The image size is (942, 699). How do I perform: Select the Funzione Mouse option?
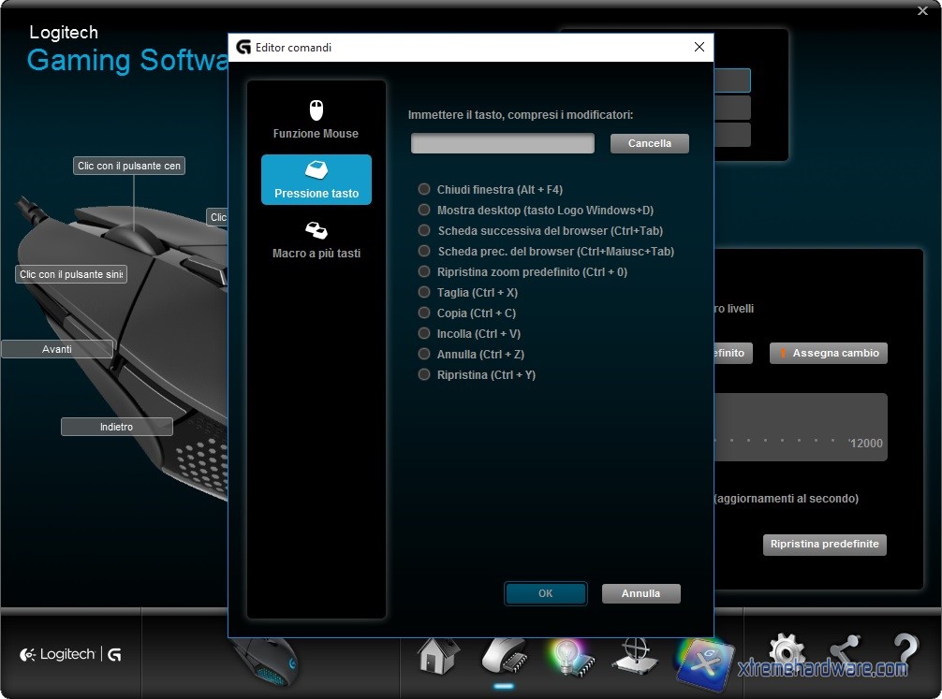pyautogui.click(x=316, y=120)
